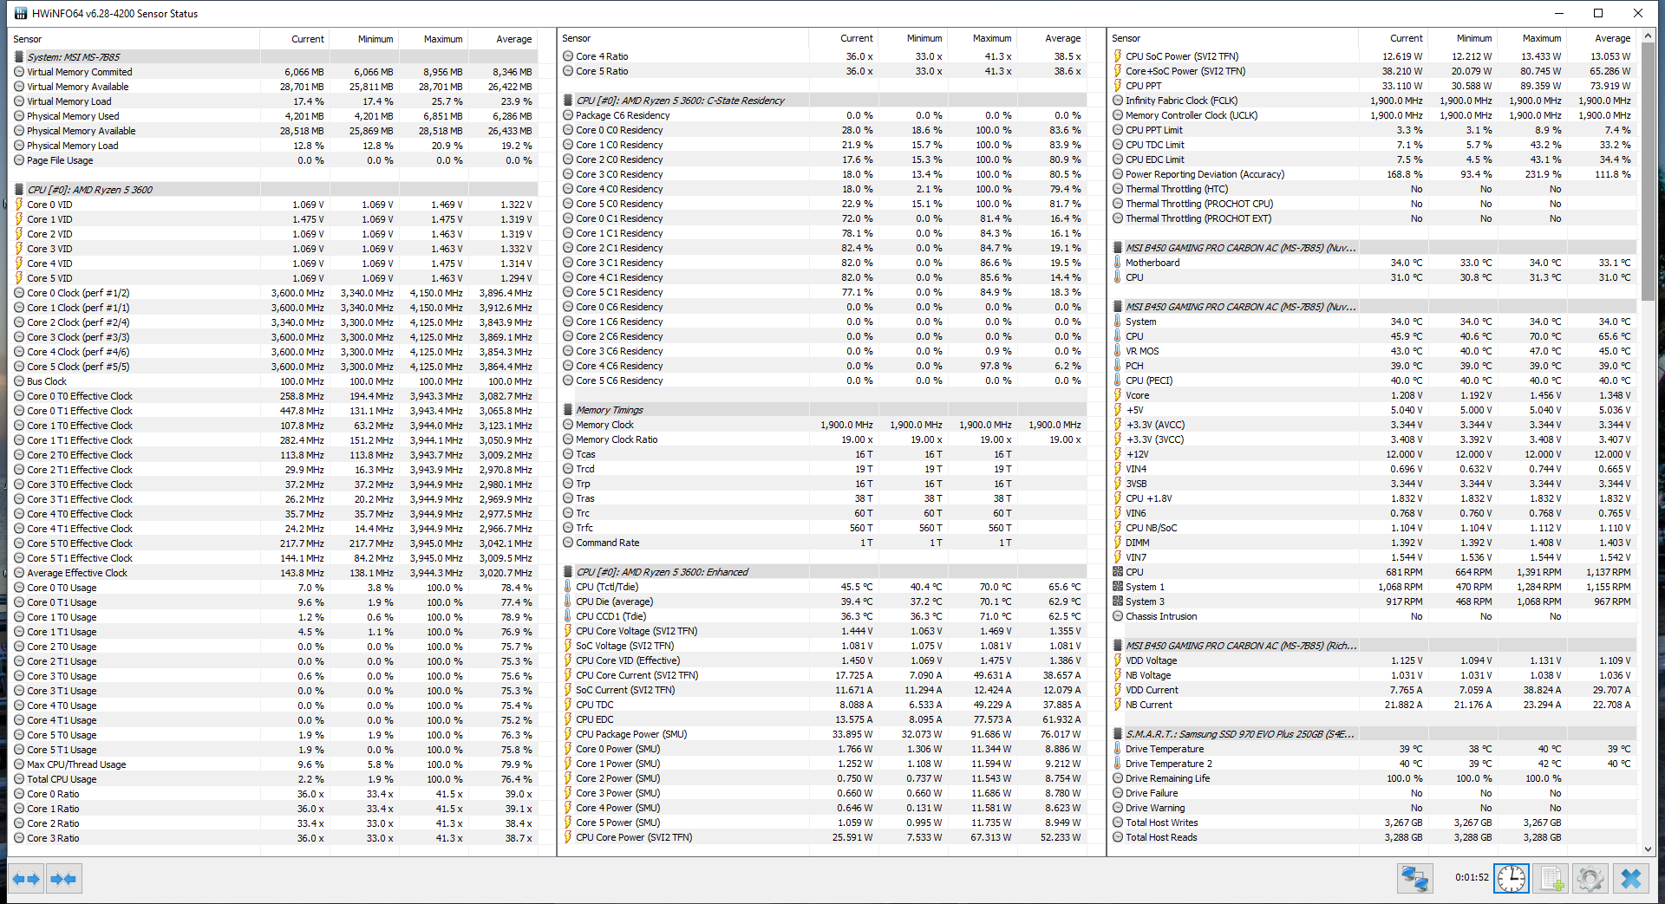Click the lightning icon beside Core 0 VID

point(19,205)
